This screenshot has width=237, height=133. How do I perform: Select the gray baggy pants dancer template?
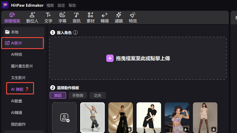(x=92, y=118)
